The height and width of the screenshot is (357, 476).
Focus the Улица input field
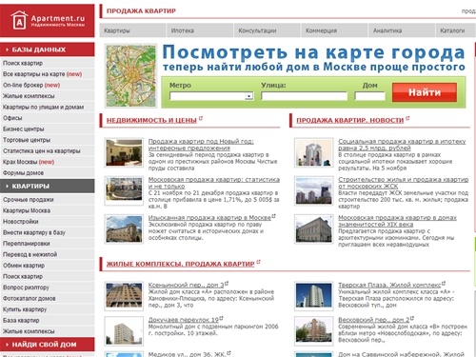click(x=304, y=96)
